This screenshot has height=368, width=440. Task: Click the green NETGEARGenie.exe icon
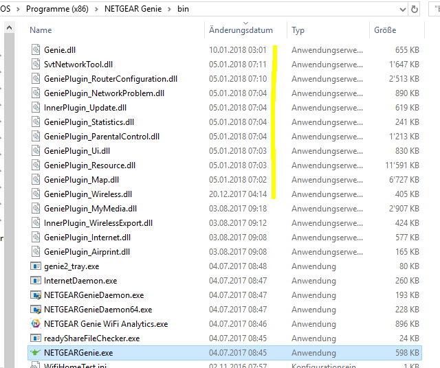click(36, 353)
